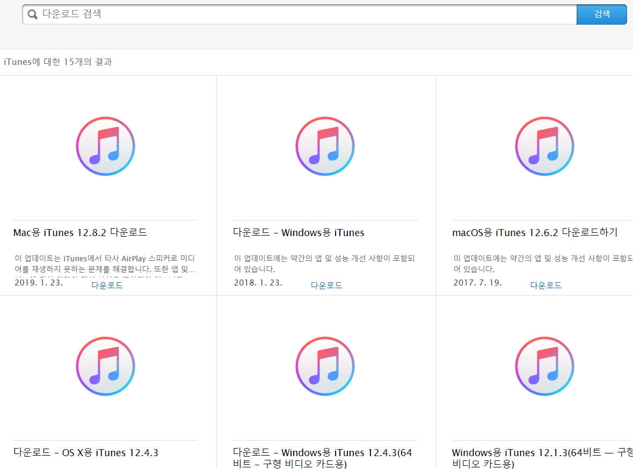Open macOS용 iTunes 12.6.2 다운로드하기 title
Screen dimensions: 633x469
point(535,232)
